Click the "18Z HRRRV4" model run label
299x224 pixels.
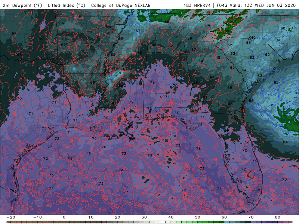[x=197, y=5]
